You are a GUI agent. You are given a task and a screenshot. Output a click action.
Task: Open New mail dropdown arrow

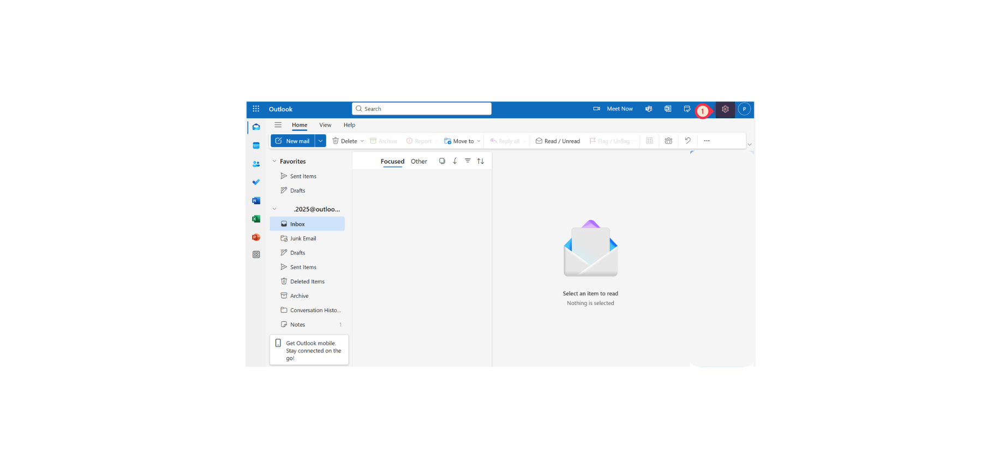[321, 141]
